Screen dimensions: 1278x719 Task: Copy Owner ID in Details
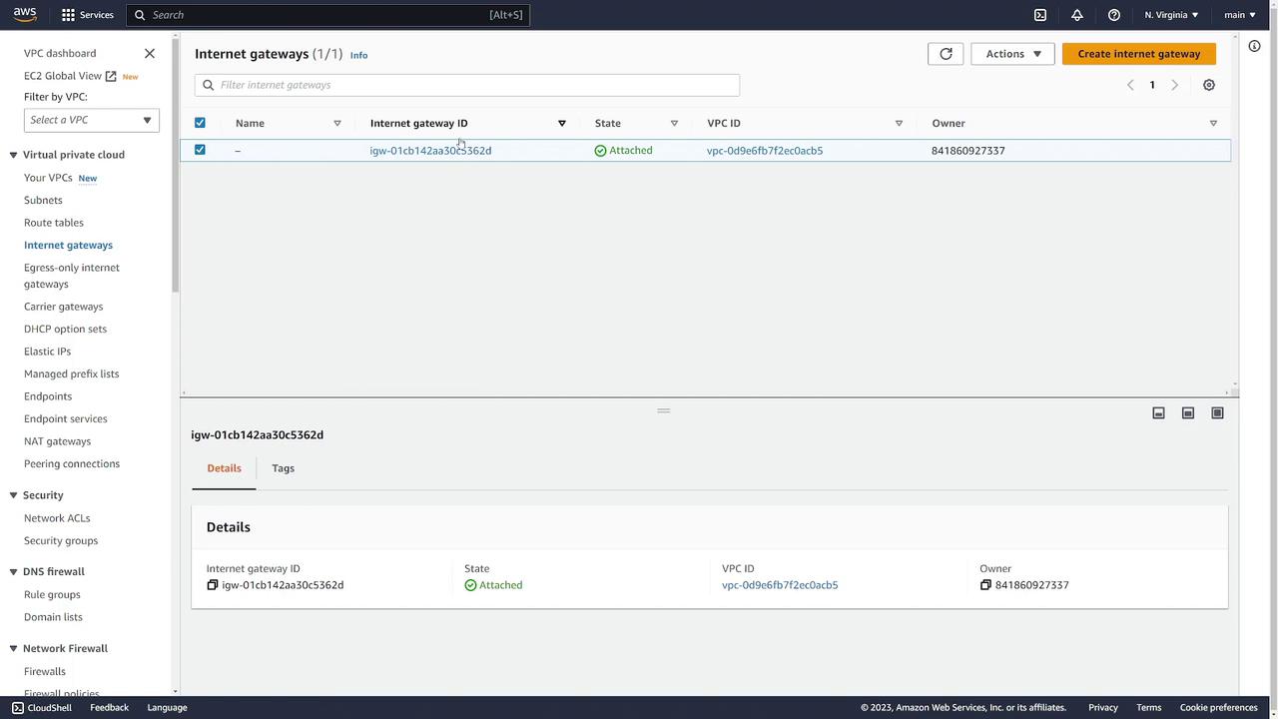(x=985, y=585)
